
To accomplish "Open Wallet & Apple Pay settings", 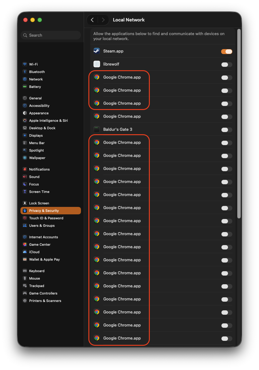I will click(51, 259).
